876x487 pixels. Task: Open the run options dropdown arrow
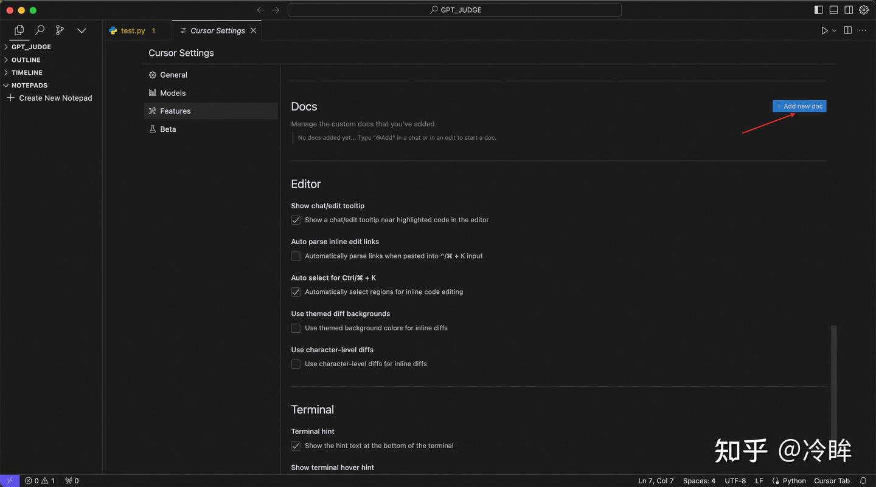834,30
